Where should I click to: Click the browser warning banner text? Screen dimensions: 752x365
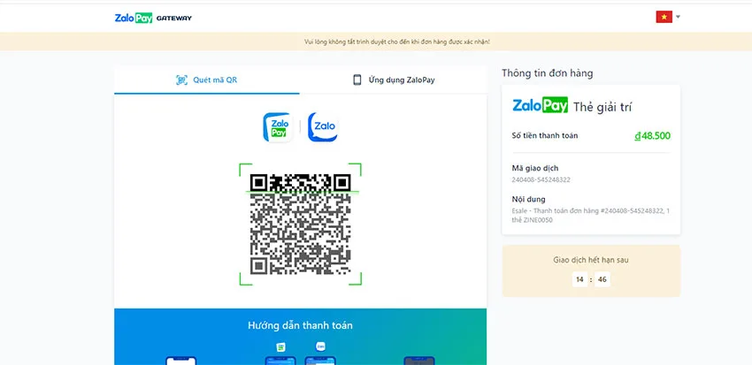397,42
